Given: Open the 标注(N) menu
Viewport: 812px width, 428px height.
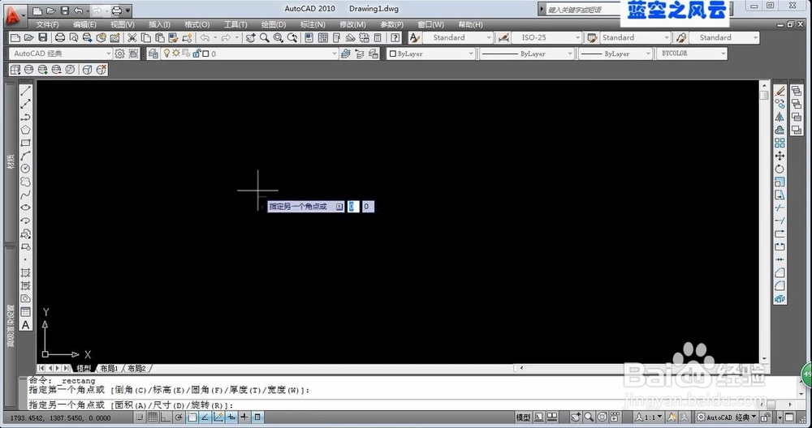Looking at the screenshot, I should 313,24.
